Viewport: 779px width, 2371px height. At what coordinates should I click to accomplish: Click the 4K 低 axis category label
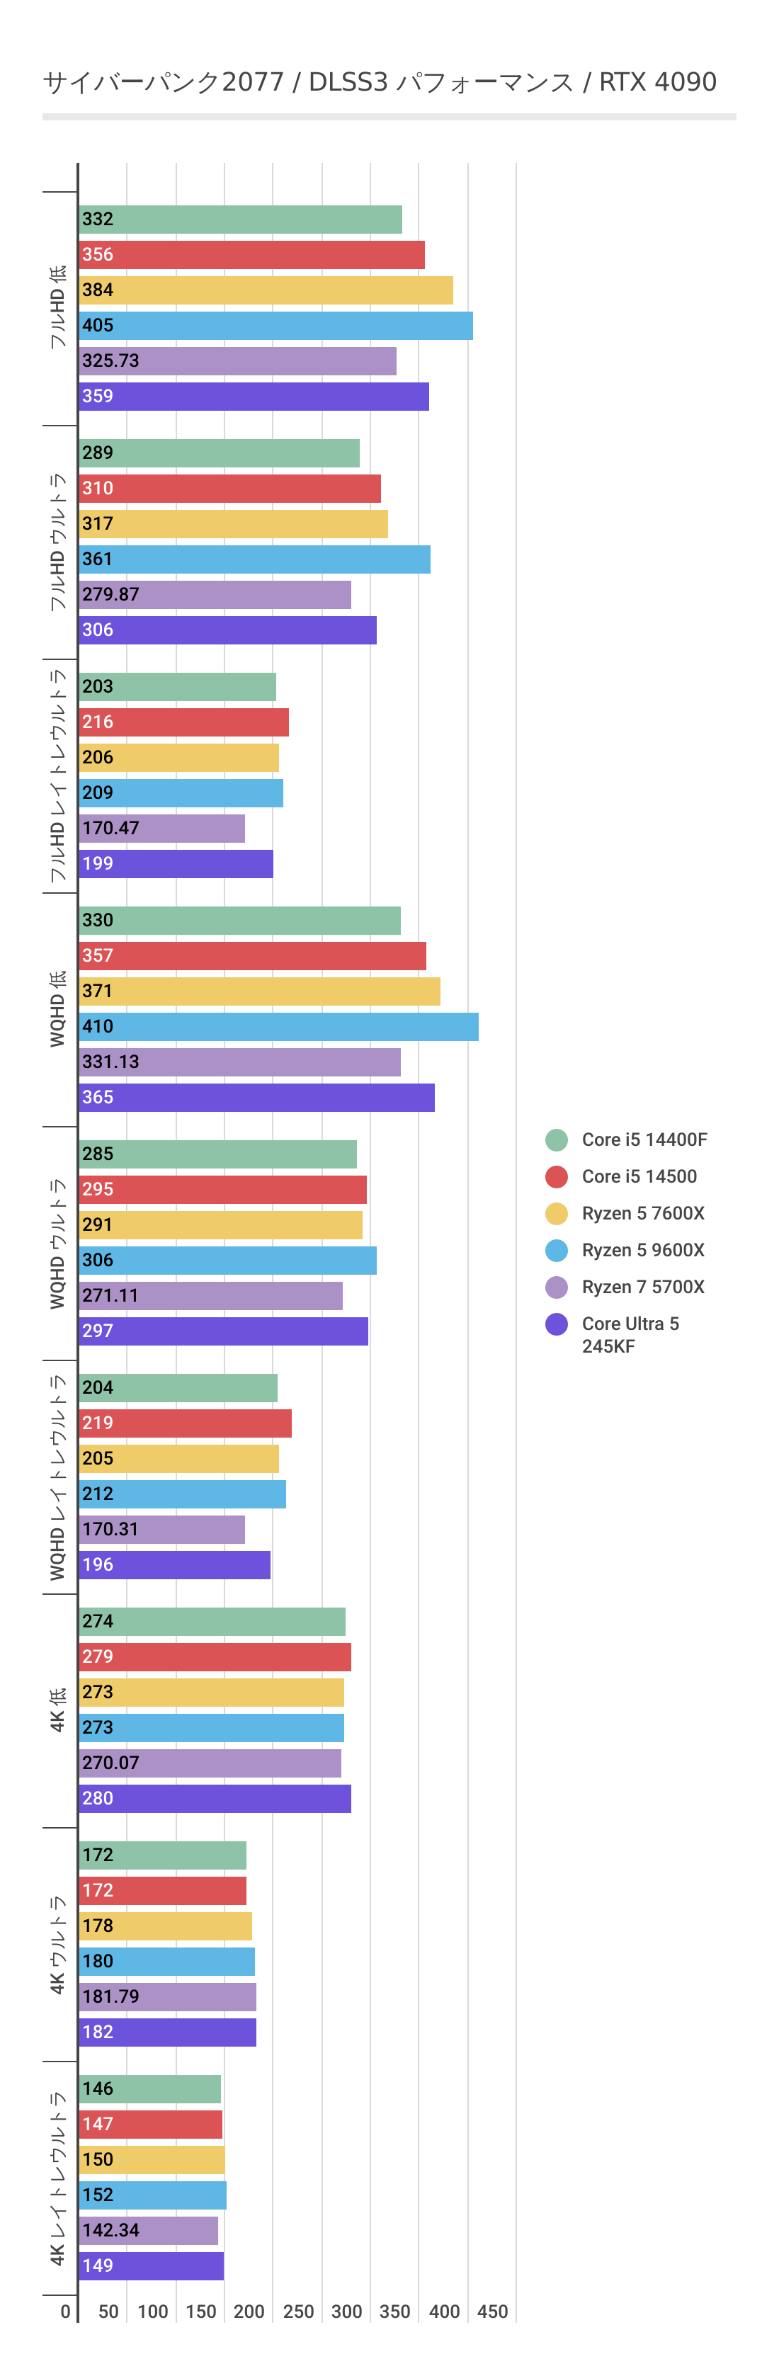point(57,1710)
